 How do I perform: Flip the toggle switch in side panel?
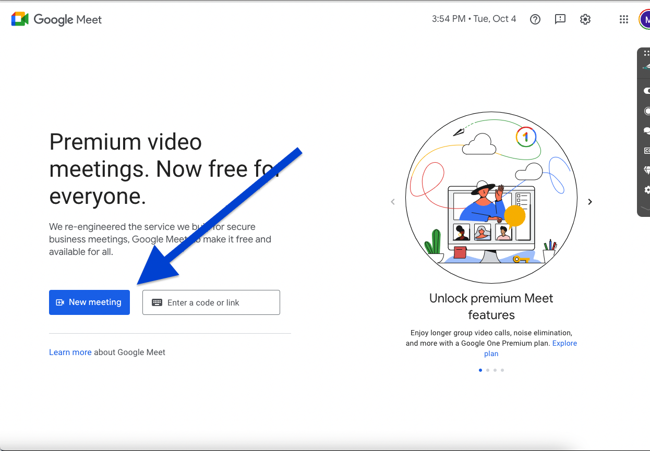647,91
